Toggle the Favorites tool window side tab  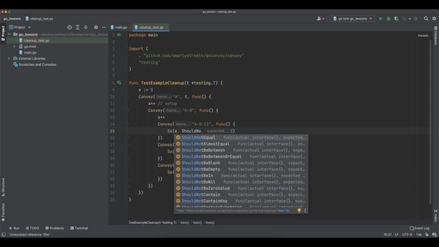(3, 212)
